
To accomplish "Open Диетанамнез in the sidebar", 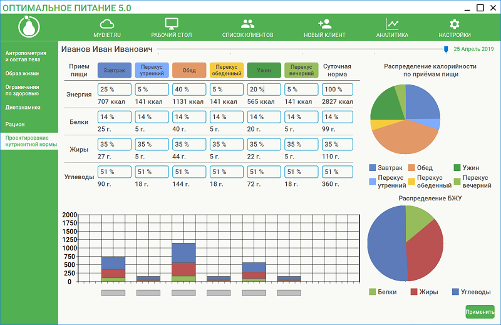I will pos(24,107).
